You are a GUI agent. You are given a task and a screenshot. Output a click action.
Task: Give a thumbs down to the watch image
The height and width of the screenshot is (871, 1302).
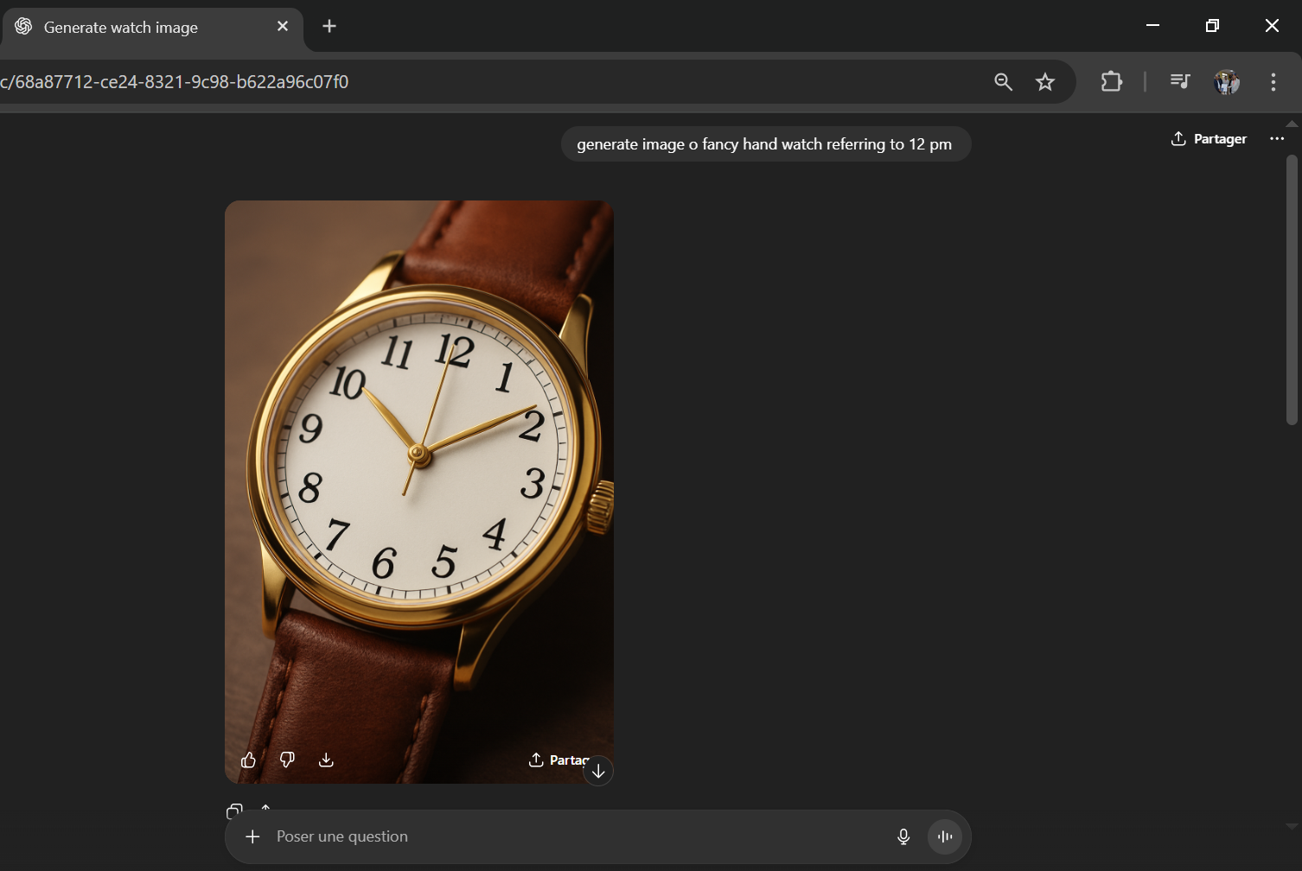(x=287, y=760)
